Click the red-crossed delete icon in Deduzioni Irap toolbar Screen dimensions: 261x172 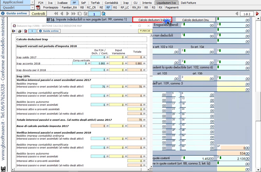tap(26, 31)
